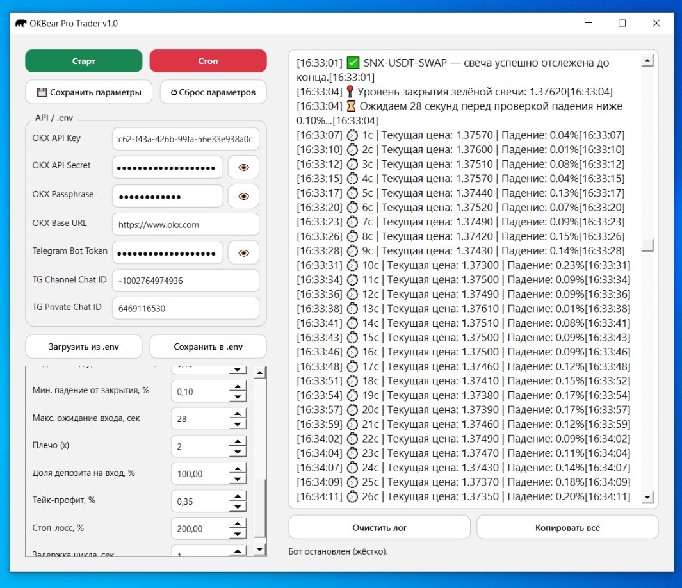Click Сброс параметров reset icon button
This screenshot has height=588, width=682.
(x=213, y=92)
